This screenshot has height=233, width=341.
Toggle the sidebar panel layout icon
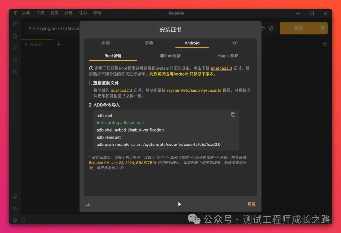pos(15,220)
